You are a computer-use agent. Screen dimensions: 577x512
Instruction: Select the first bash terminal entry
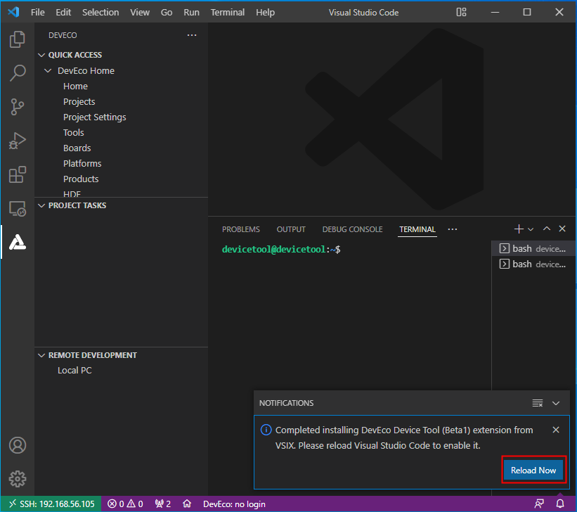533,249
